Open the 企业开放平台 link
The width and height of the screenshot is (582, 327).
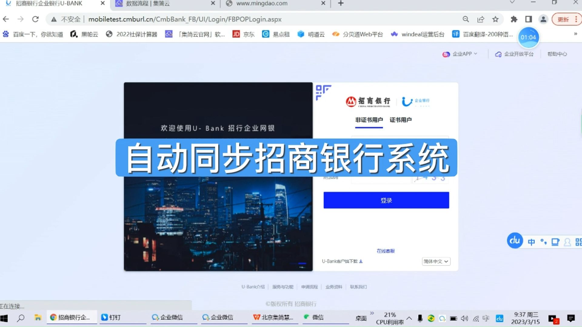[514, 54]
